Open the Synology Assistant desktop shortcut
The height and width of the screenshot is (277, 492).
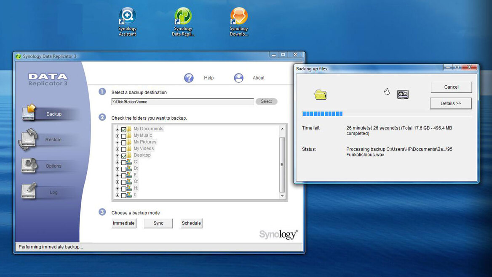[127, 21]
